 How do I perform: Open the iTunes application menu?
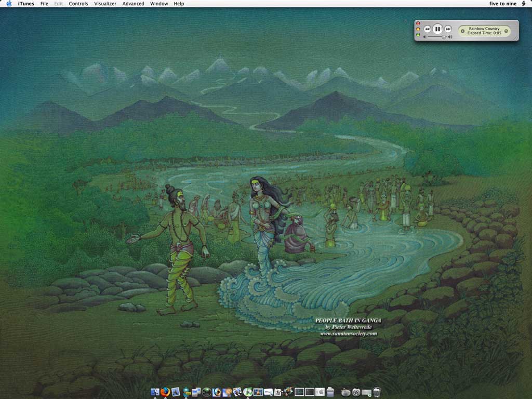[26, 4]
